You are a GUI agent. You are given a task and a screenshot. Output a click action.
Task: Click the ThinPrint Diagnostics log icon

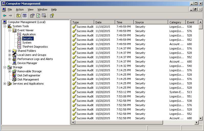point(19,47)
